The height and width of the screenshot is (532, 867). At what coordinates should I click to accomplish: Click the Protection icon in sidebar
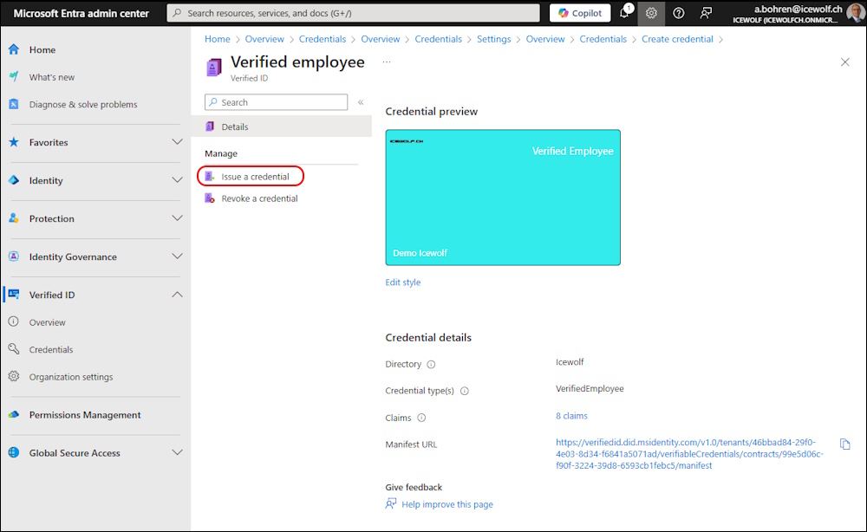(14, 218)
